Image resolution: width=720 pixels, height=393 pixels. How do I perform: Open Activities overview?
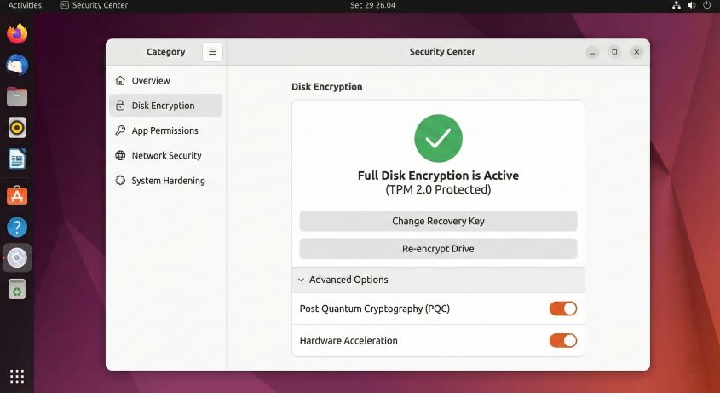[25, 5]
